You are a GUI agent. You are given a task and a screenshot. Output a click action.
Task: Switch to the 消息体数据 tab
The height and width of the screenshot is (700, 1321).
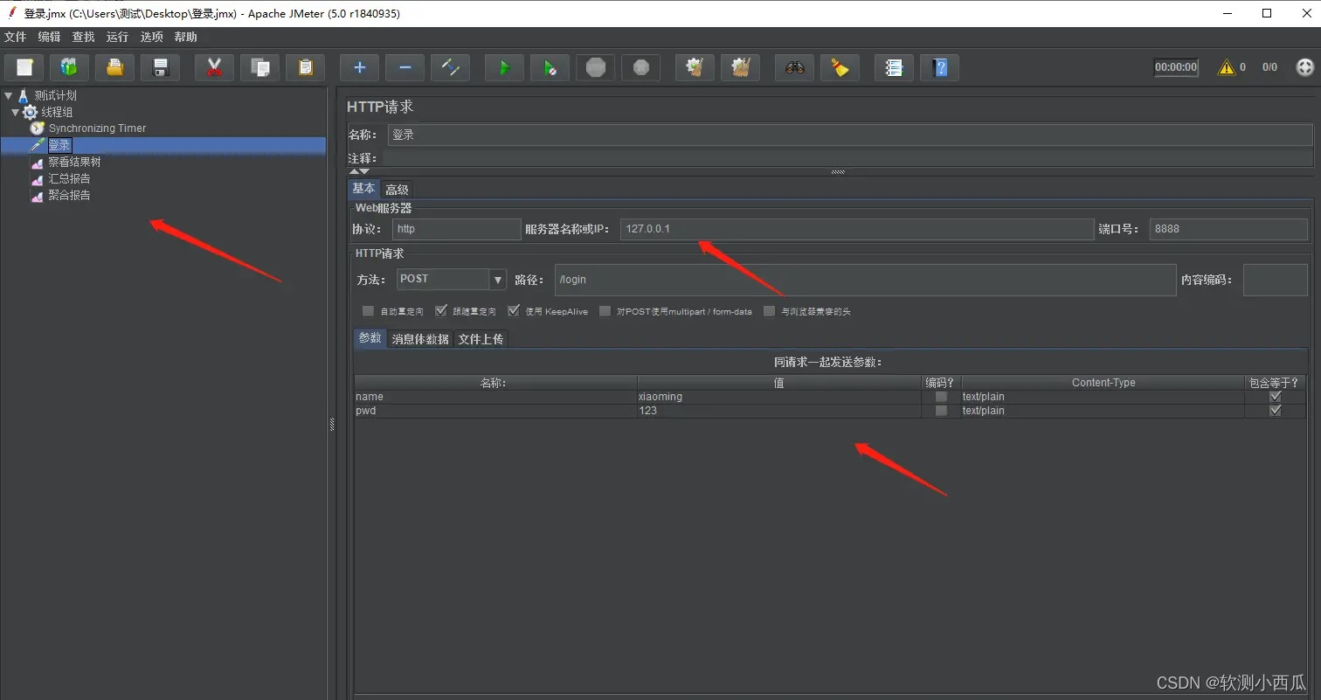[x=420, y=339]
